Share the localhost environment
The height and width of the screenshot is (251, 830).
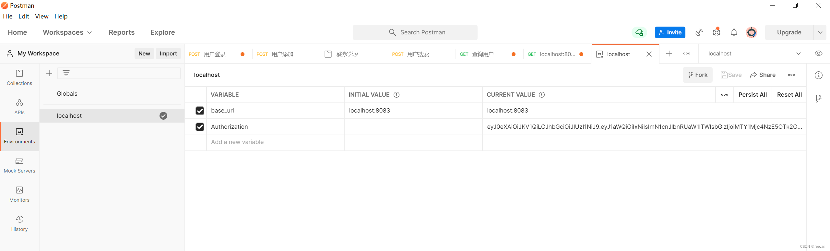[763, 75]
